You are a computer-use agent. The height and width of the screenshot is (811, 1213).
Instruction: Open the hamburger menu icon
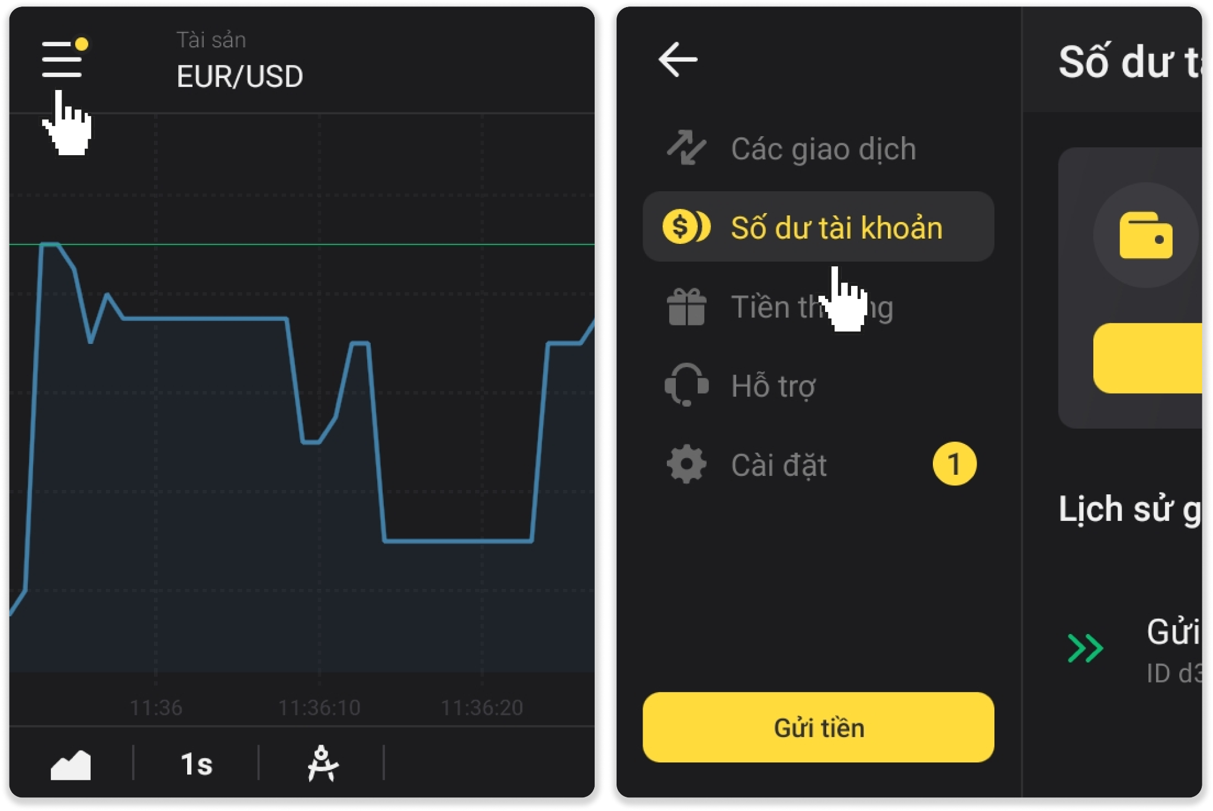click(x=62, y=59)
